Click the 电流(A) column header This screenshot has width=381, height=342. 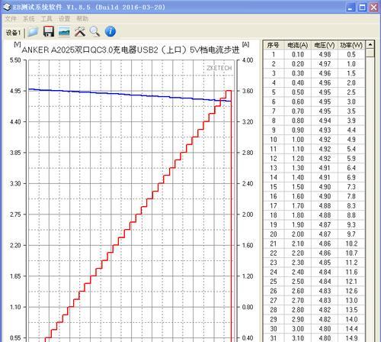[x=297, y=45]
